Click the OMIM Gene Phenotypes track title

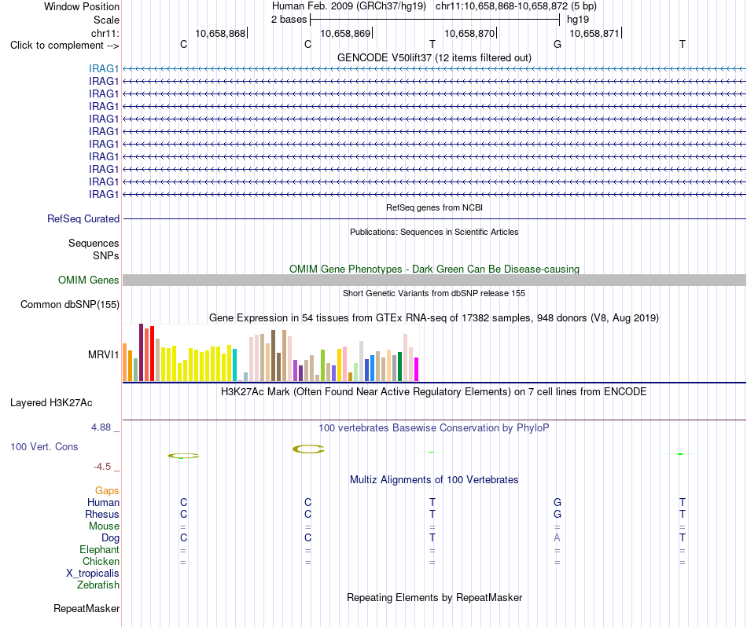click(435, 269)
